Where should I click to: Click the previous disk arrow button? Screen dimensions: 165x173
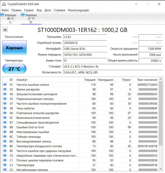5,30
